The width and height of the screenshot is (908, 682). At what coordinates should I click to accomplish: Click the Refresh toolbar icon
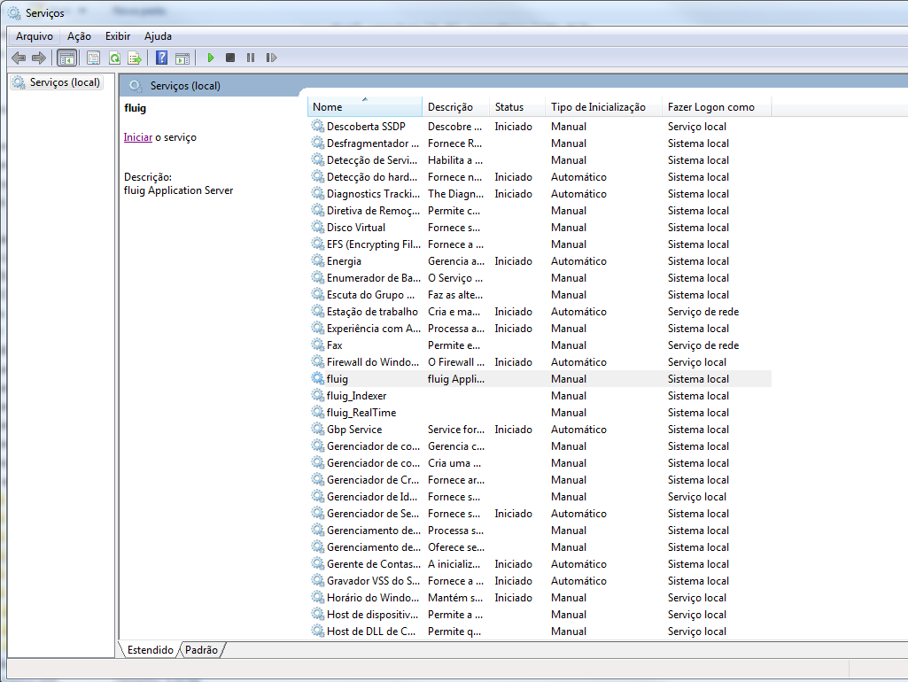coord(114,58)
